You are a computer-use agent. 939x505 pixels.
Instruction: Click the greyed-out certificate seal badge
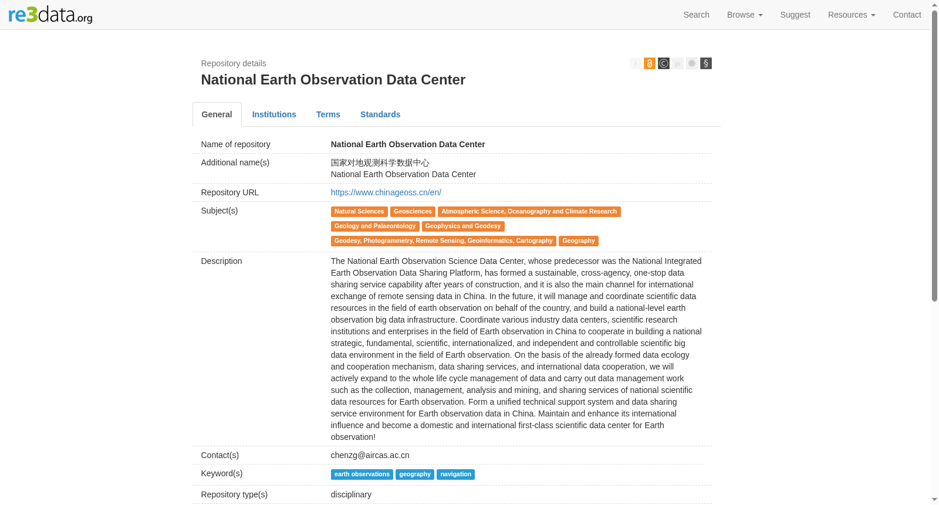point(692,63)
